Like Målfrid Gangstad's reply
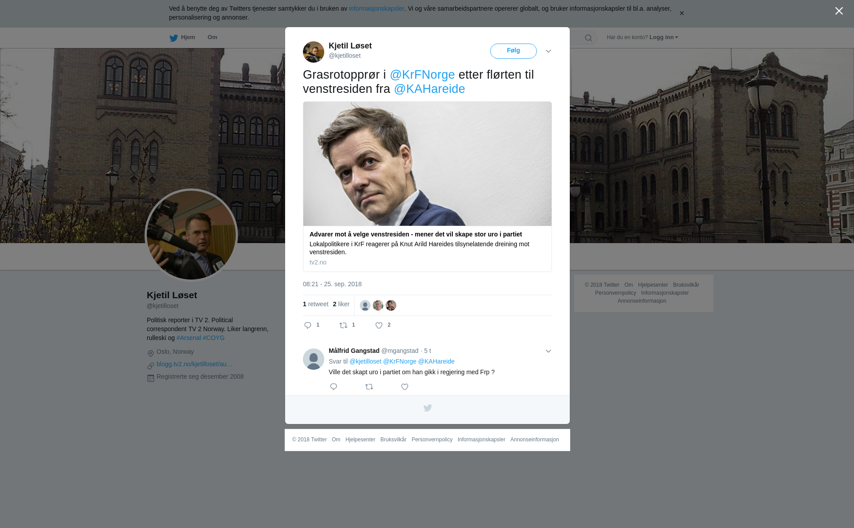 405,387
